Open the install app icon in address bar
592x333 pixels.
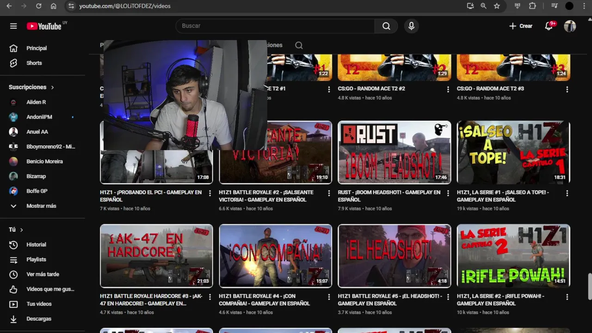coord(470,6)
